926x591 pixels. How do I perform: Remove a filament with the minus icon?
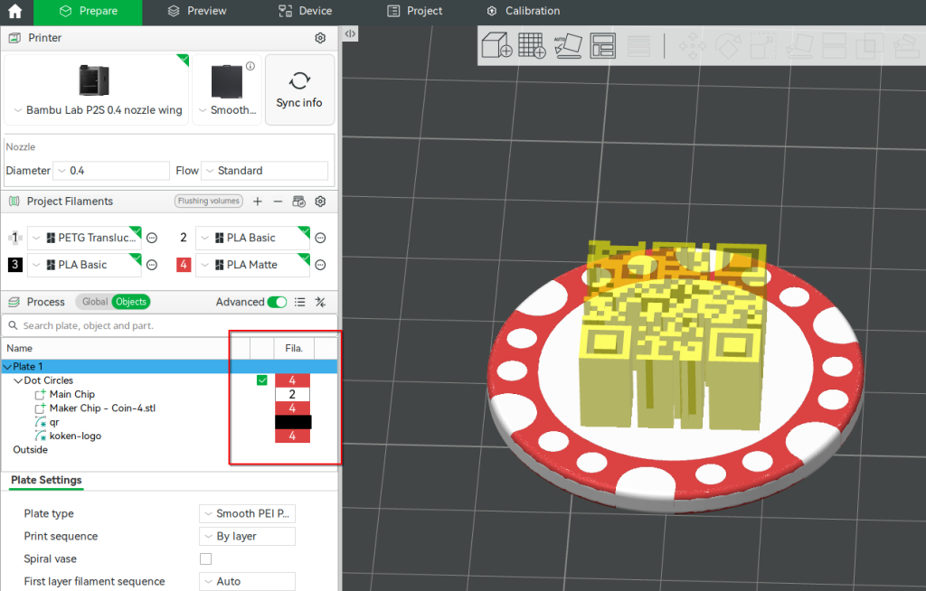click(278, 202)
